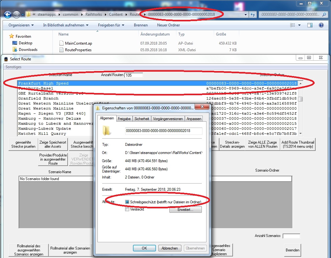Screen dimensions: 331x258
Task: Click the Sonstiges menu in Select Route
Action: point(14,67)
